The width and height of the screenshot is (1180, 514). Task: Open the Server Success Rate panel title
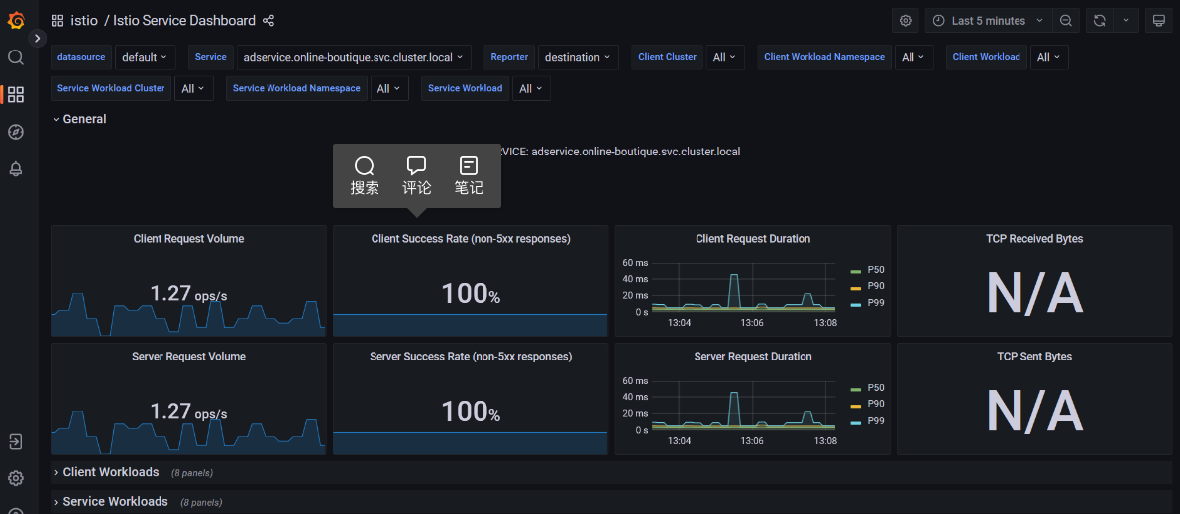pos(471,357)
